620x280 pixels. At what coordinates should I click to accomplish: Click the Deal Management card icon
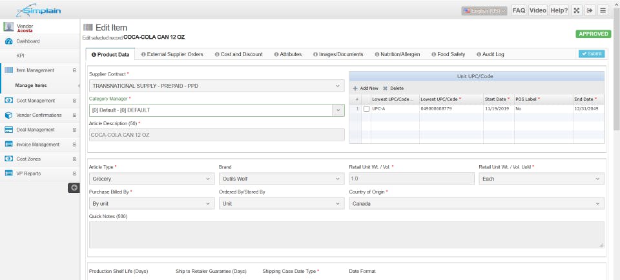point(9,130)
